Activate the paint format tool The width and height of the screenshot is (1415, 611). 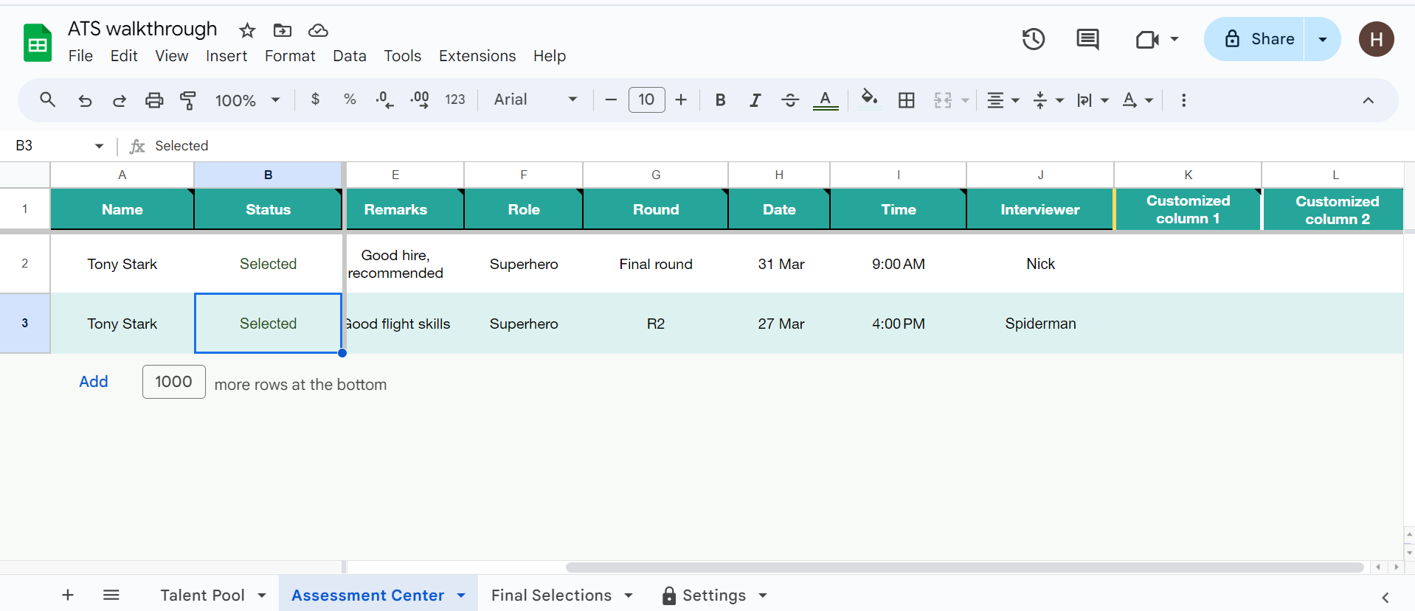(x=188, y=100)
